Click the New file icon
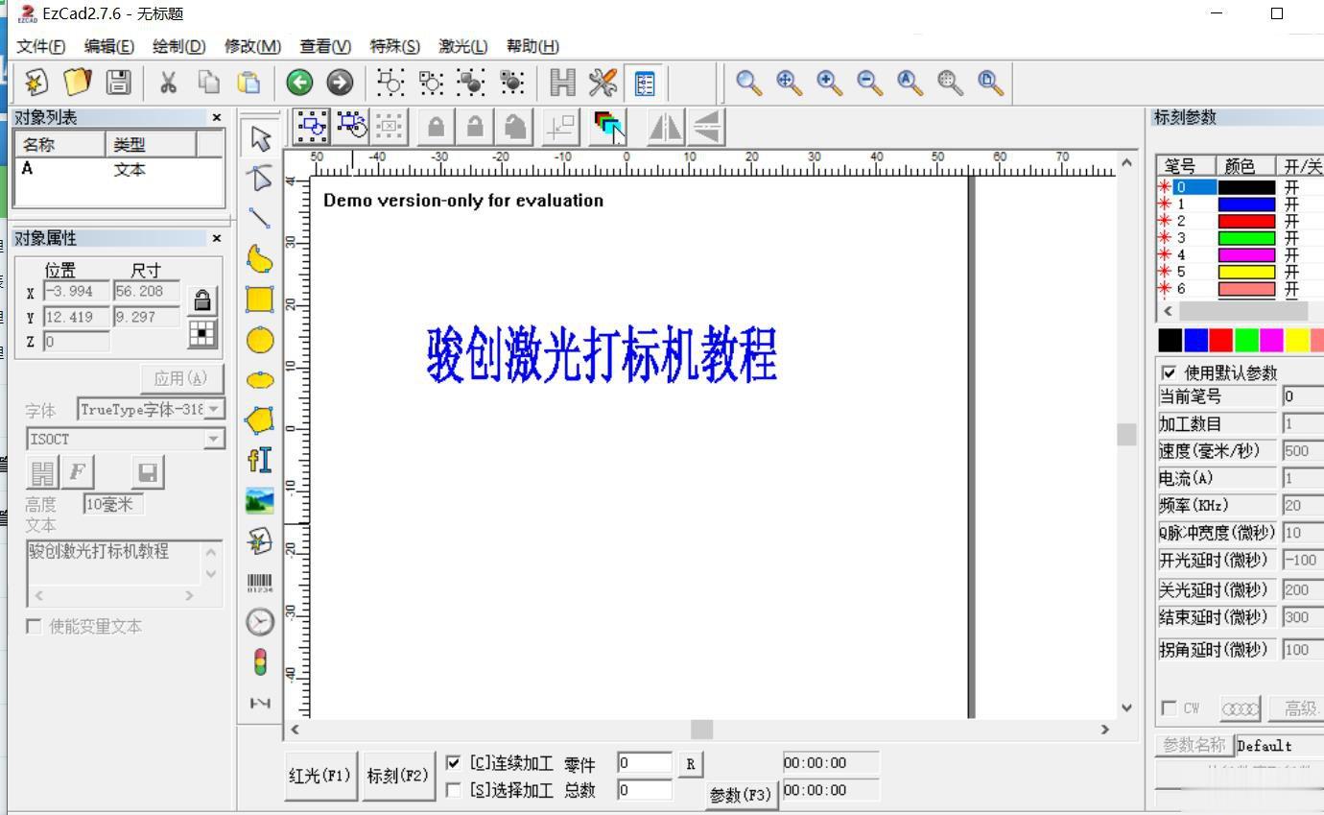The height and width of the screenshot is (815, 1324). pyautogui.click(x=35, y=83)
